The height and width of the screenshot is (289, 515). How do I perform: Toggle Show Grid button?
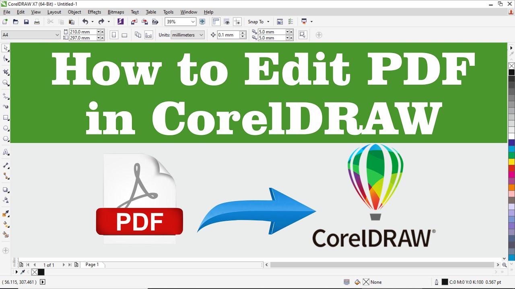pyautogui.click(x=227, y=22)
